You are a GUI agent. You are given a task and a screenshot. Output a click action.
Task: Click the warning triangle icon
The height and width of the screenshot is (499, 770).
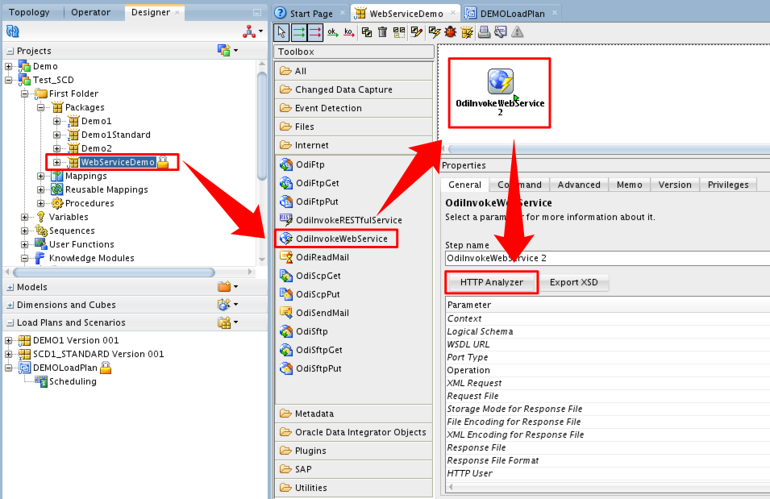point(517,32)
